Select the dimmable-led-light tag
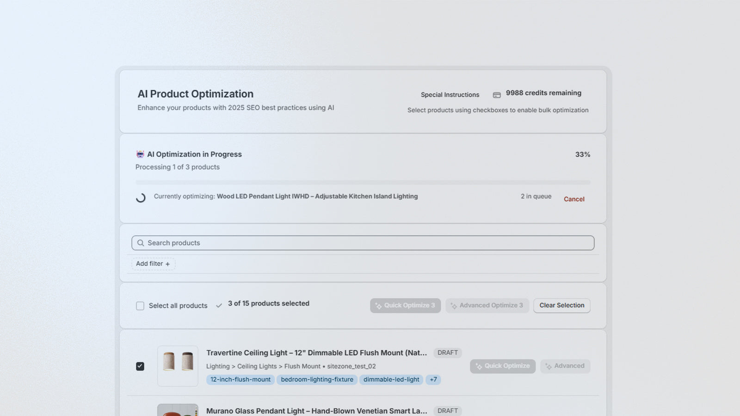740x416 pixels. 391,379
